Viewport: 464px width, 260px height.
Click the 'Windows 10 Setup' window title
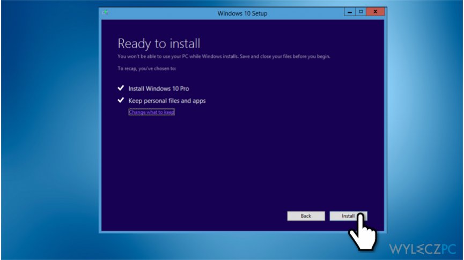242,13
